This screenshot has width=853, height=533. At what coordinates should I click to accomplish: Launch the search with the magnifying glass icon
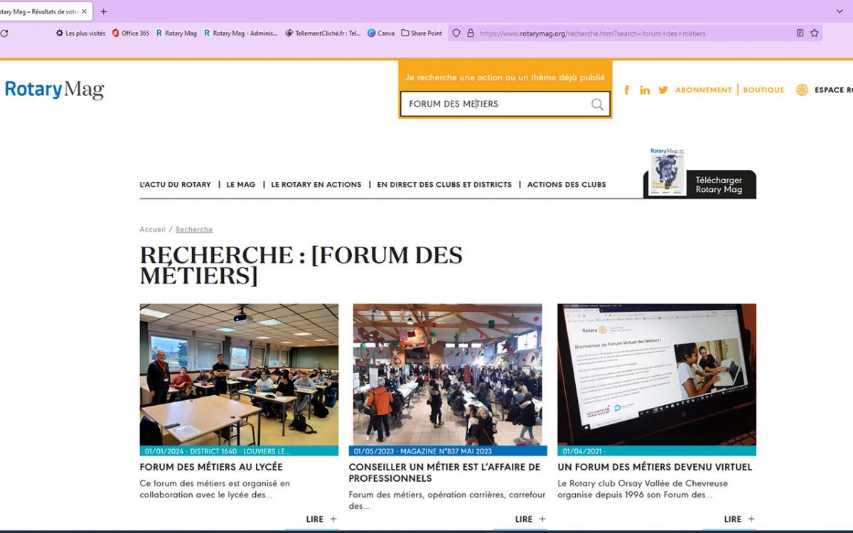pyautogui.click(x=597, y=104)
